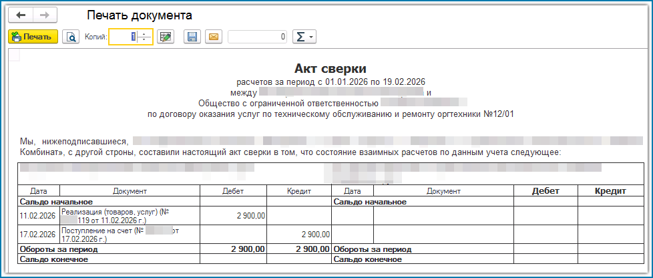
Task: Increase copies count with up arrow
Action: 145,33
